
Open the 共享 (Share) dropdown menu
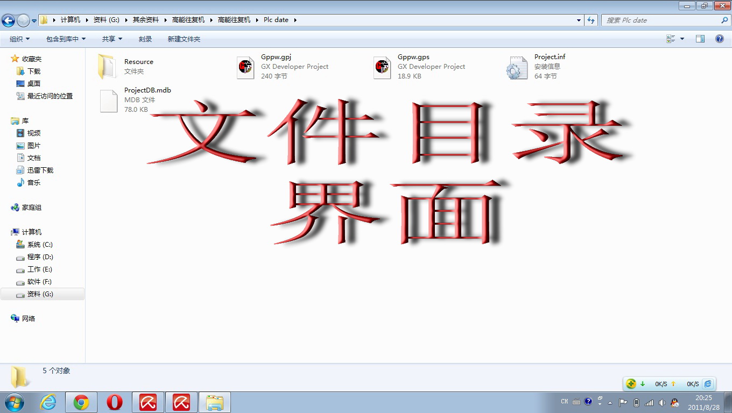pos(112,39)
